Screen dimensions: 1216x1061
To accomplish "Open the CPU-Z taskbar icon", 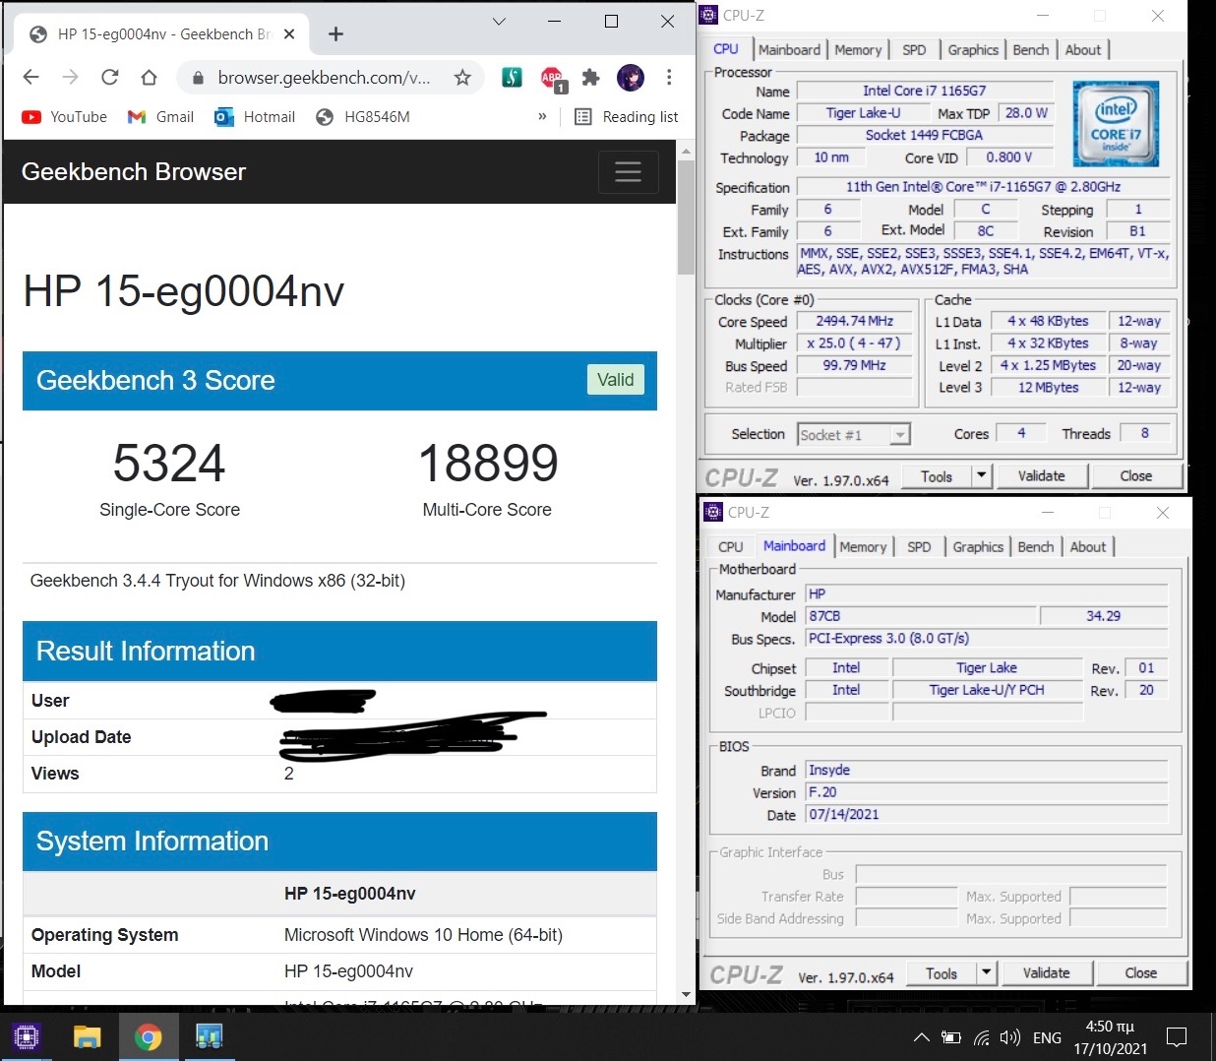I will coord(27,1036).
